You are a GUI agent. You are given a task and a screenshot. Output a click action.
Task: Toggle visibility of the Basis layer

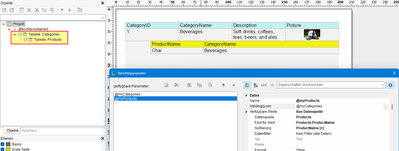click(x=3, y=144)
